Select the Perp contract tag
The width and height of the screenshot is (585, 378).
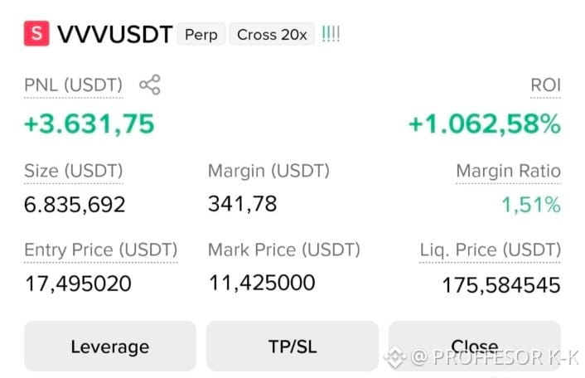point(201,34)
